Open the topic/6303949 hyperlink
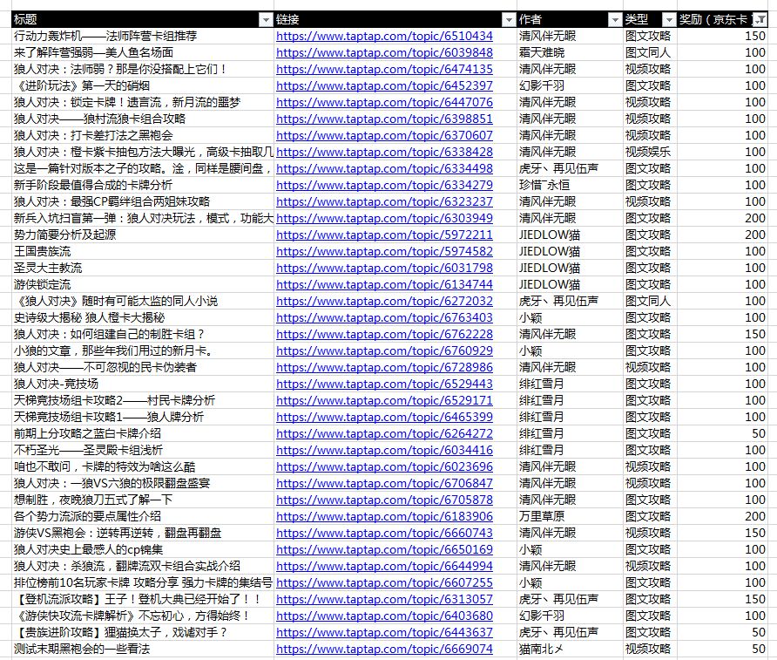Image resolution: width=777 pixels, height=660 pixels. (x=384, y=218)
